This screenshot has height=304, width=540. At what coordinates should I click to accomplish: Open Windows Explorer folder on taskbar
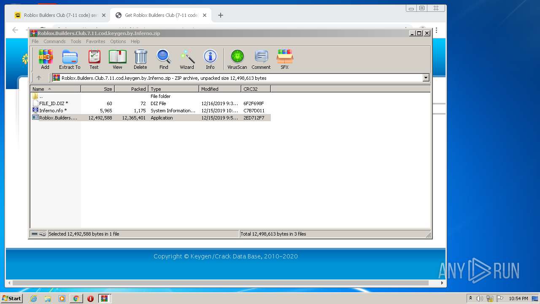(x=48, y=299)
